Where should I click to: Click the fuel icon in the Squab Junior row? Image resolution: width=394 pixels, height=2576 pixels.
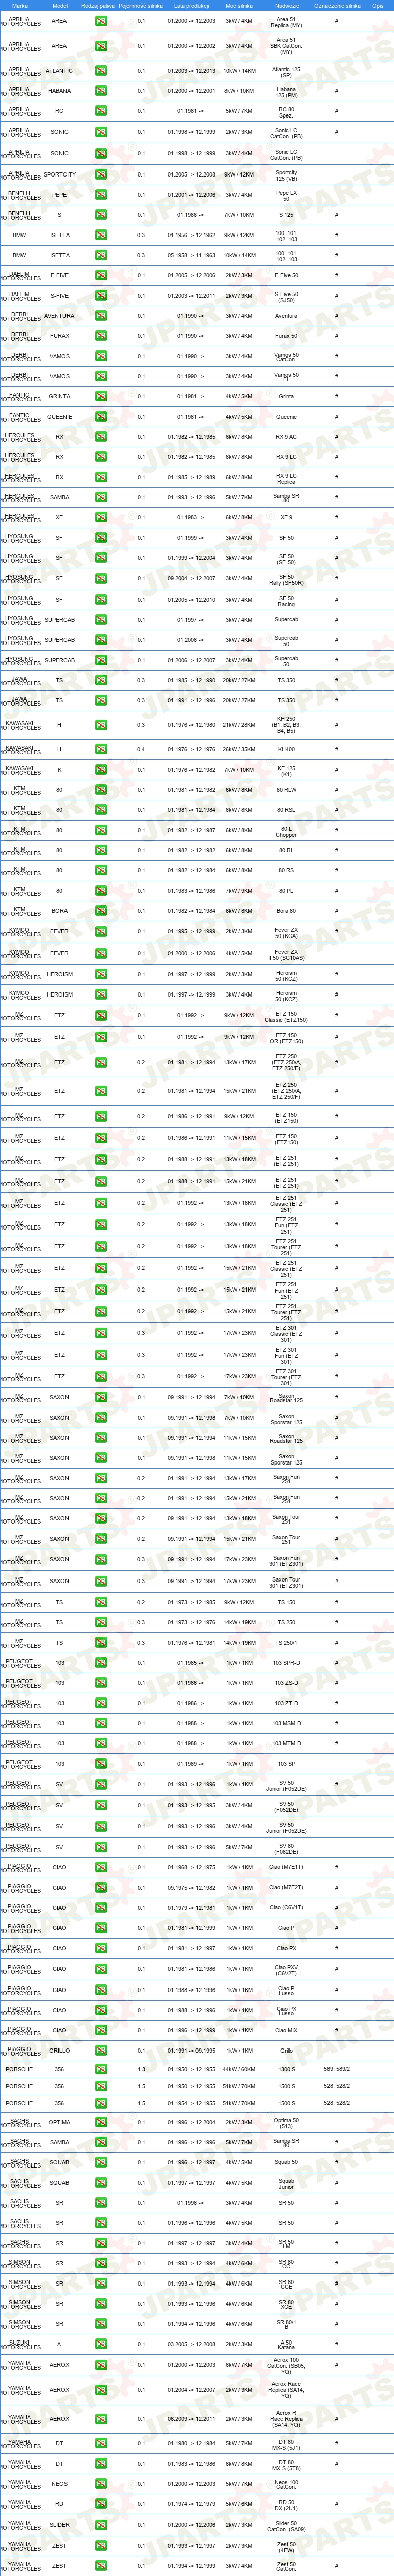[101, 2183]
